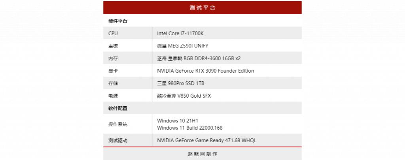Click the 超能网制作 footer text
The height and width of the screenshot is (160, 405).
[202, 154]
